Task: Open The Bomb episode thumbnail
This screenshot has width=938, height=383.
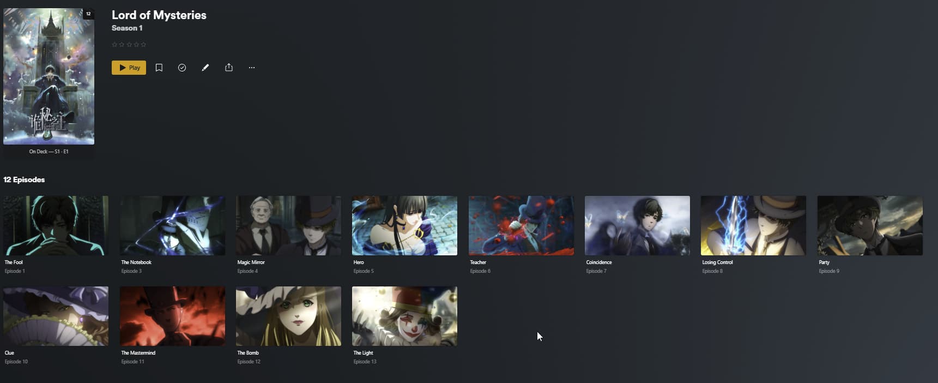Action: [288, 316]
